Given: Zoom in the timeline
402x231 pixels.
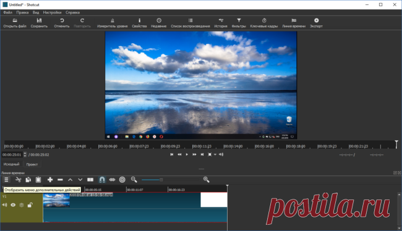Looking at the screenshot, I should pos(207,180).
